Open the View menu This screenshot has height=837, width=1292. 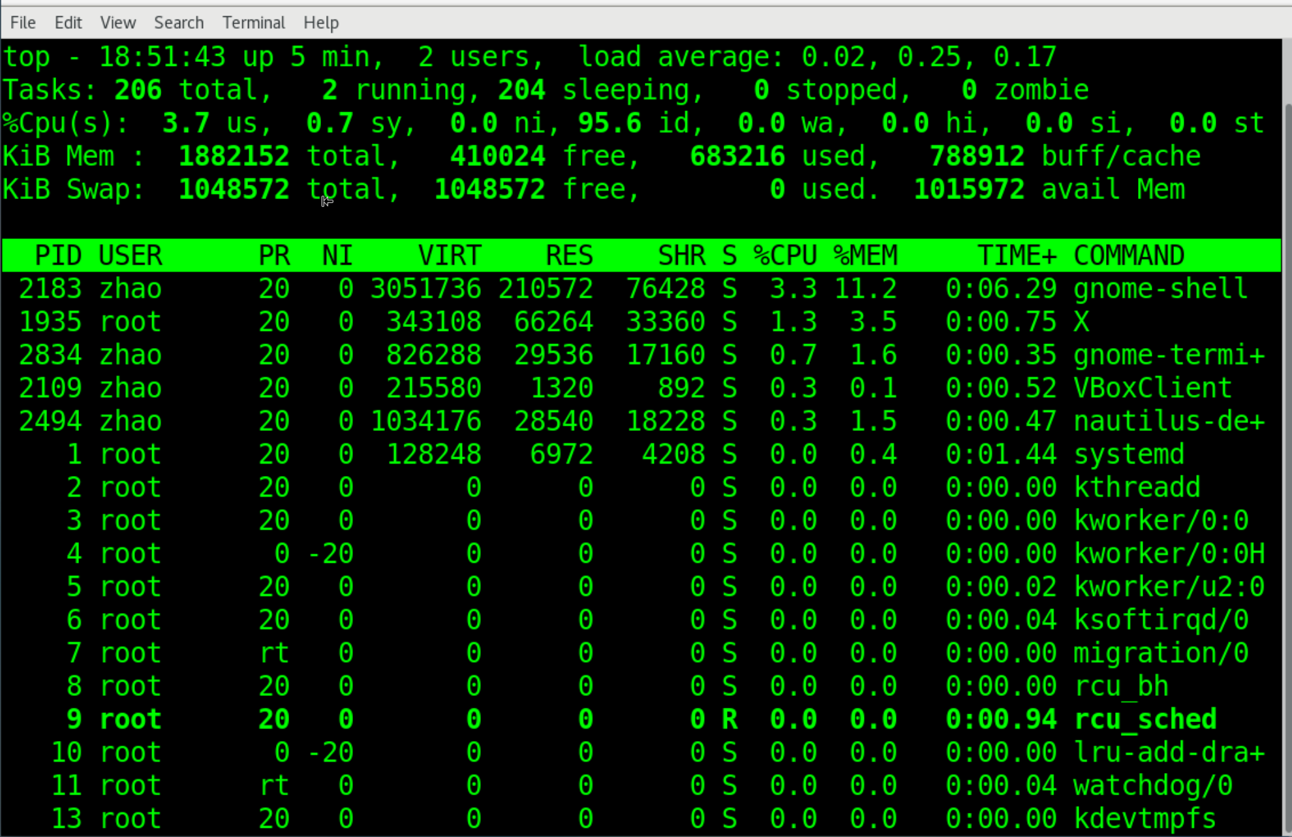pyautogui.click(x=117, y=23)
